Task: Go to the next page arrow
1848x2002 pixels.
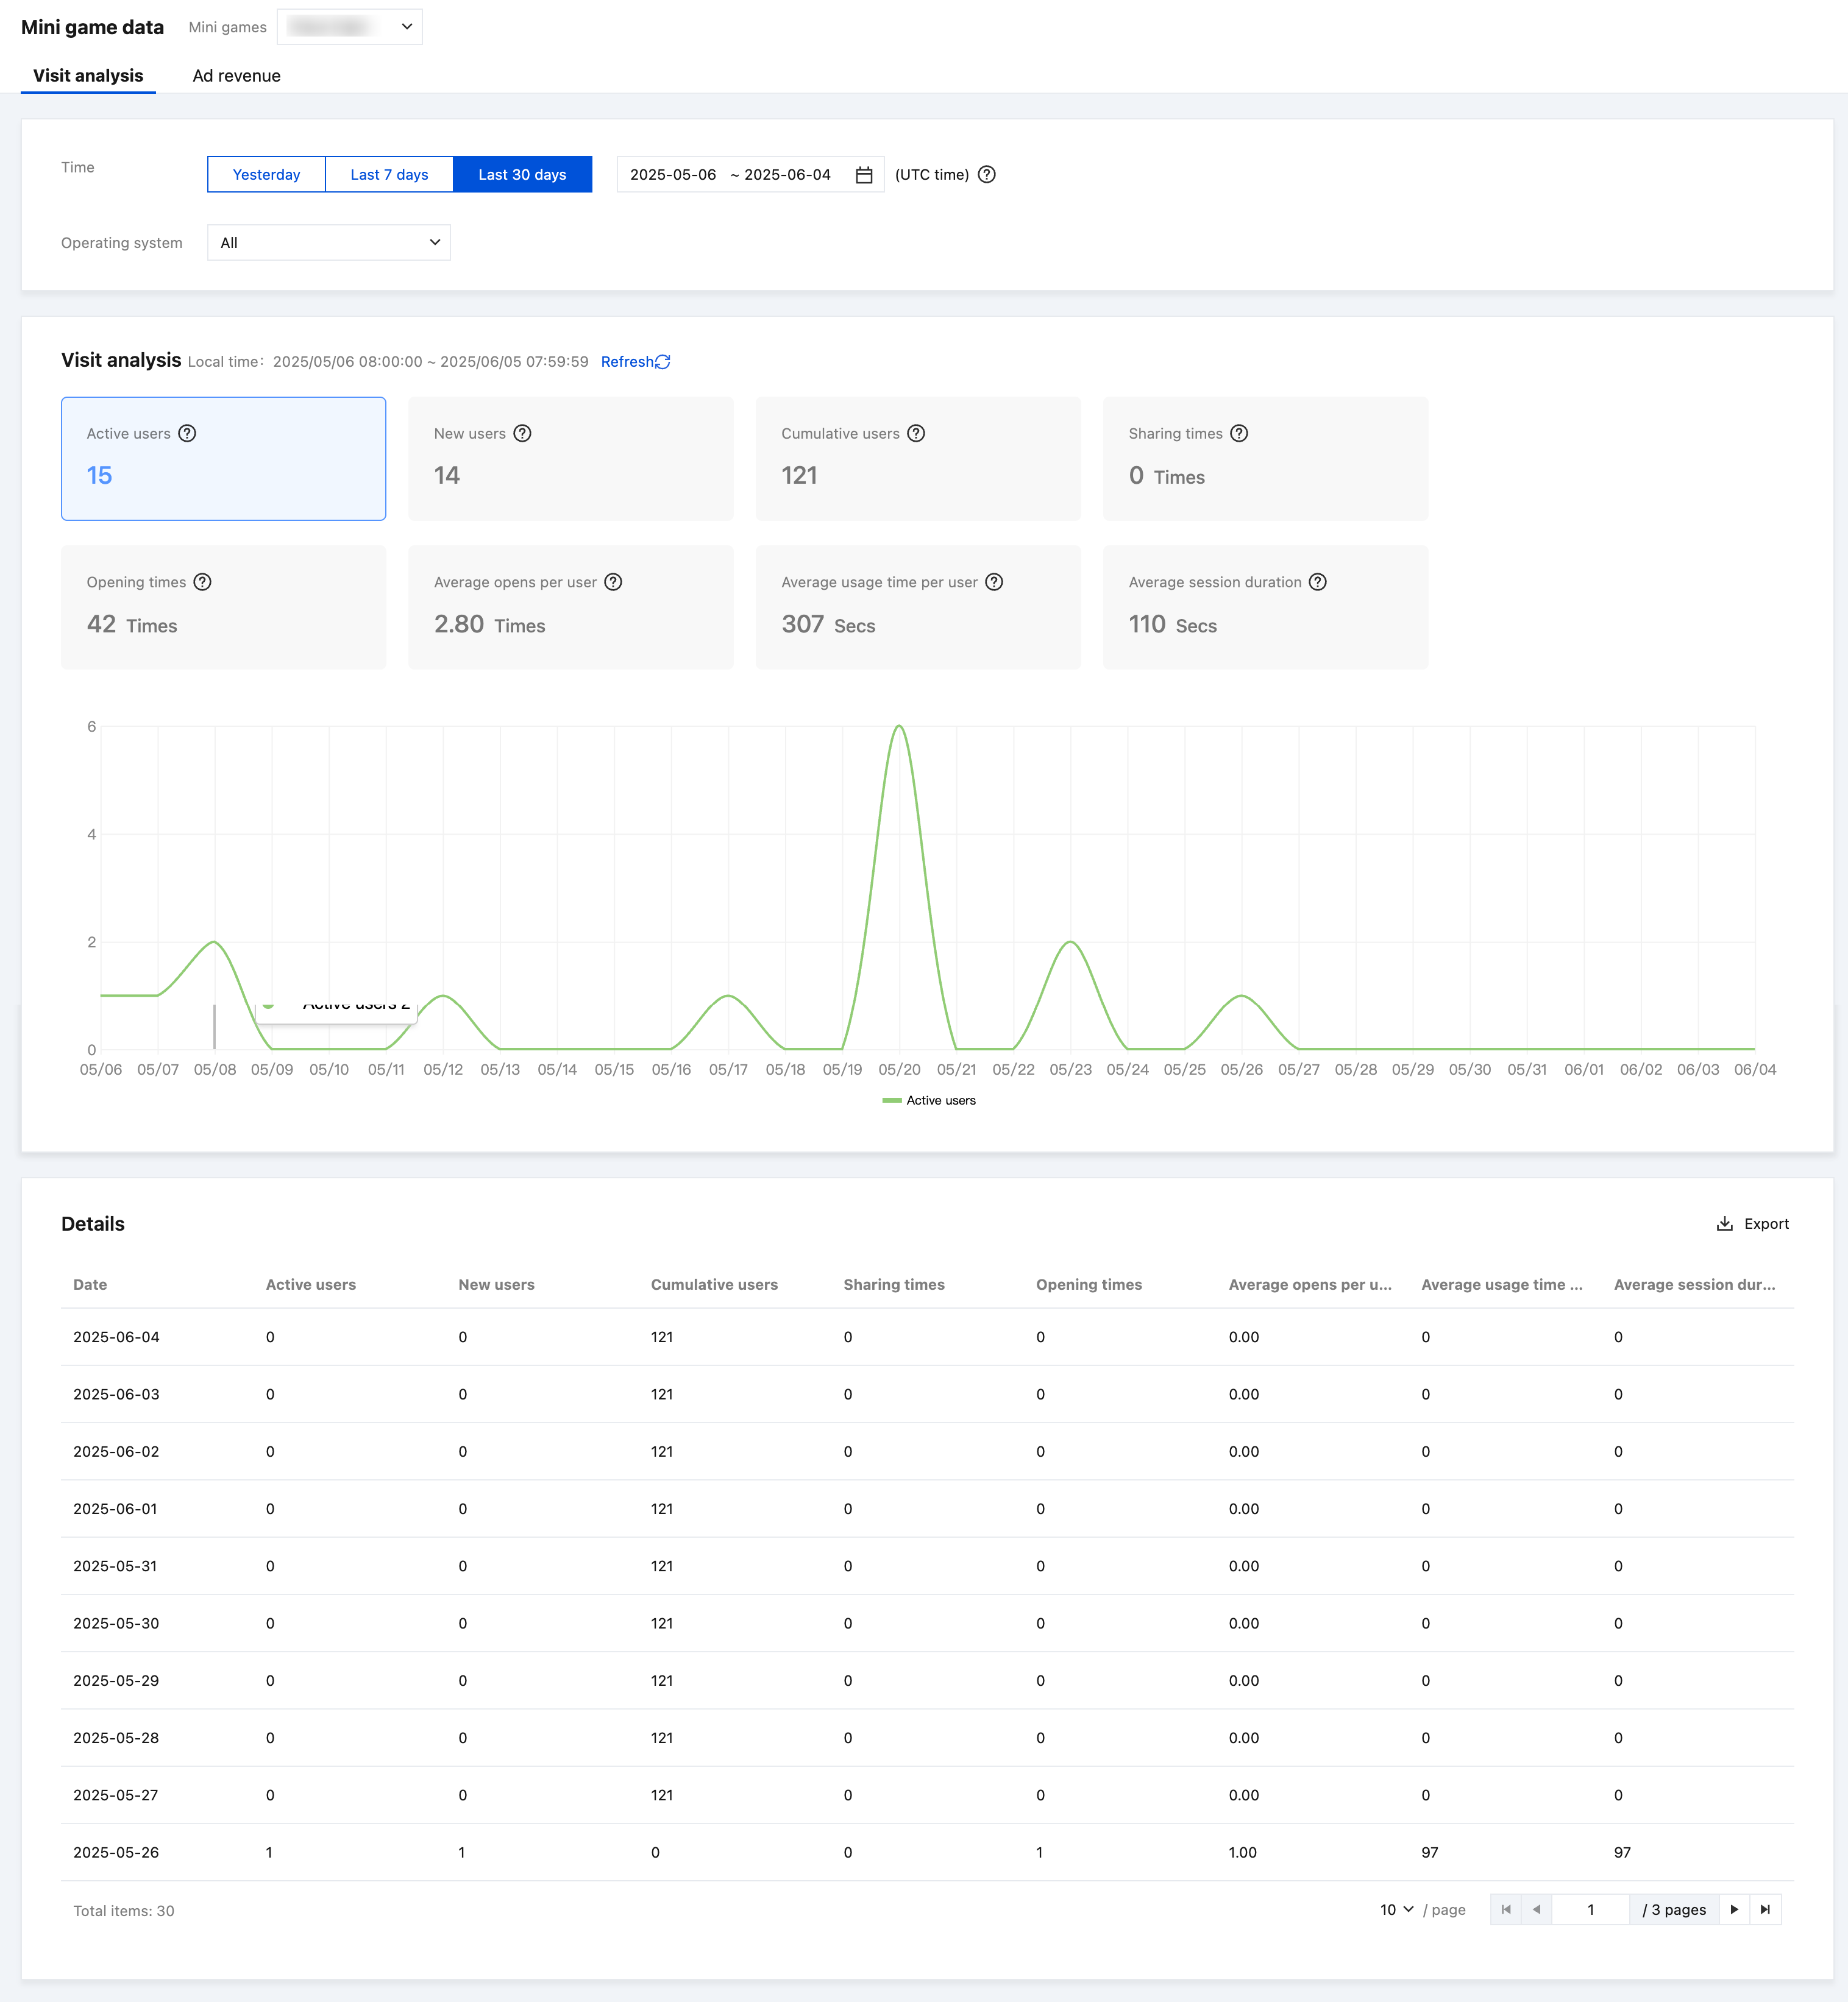Action: [x=1734, y=1910]
